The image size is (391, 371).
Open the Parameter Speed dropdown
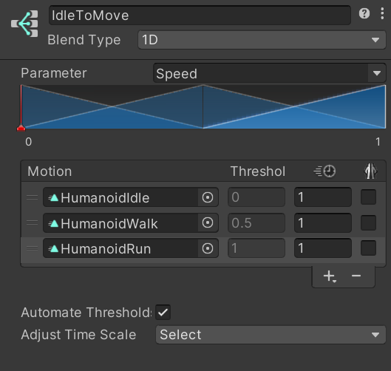tap(270, 73)
